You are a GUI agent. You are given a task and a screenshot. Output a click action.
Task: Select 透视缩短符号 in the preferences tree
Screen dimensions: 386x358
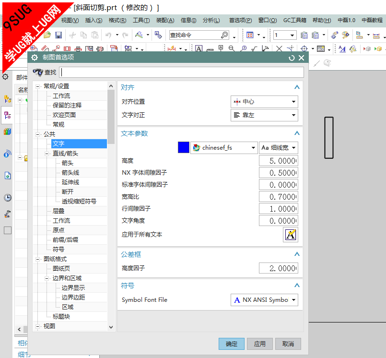(x=79, y=202)
